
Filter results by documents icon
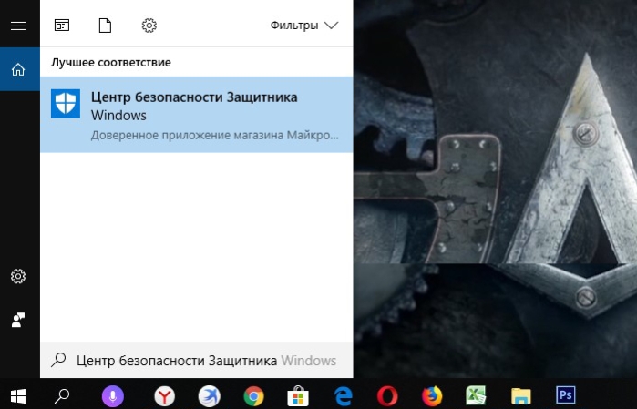pyautogui.click(x=105, y=26)
